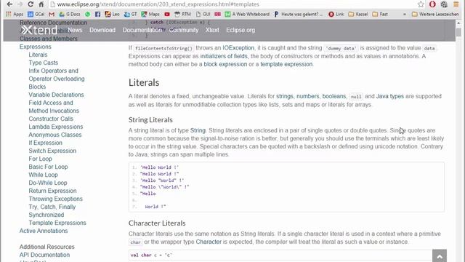Open the Kassel bookmarks folder
The height and width of the screenshot is (262, 465).
coord(358,14)
